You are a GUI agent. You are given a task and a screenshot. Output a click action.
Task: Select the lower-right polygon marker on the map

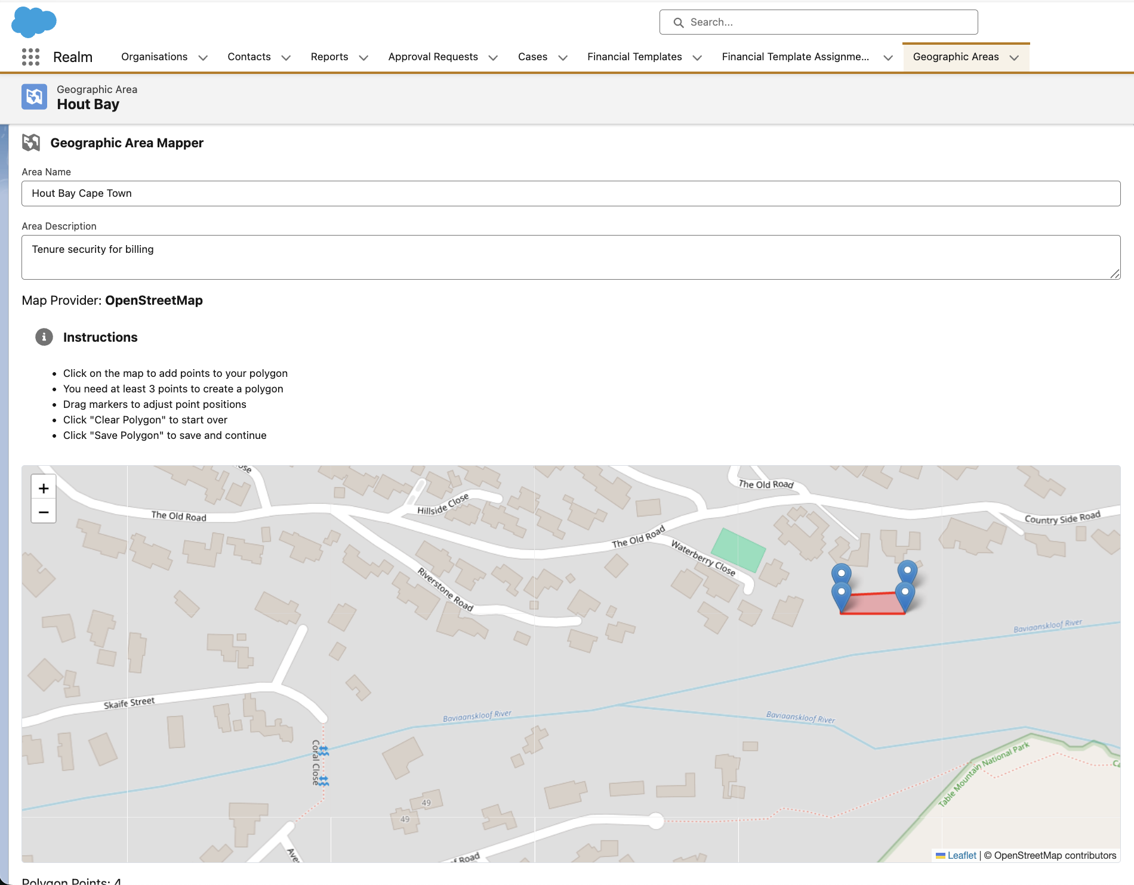[x=905, y=596]
